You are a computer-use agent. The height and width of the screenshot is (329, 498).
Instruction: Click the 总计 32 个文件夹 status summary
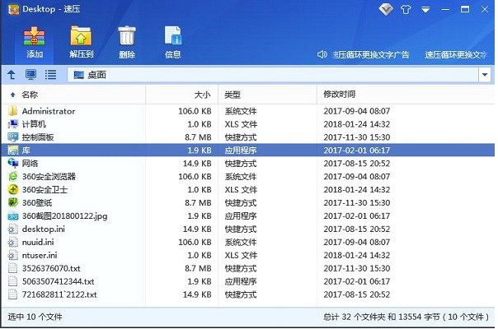pyautogui.click(x=406, y=317)
